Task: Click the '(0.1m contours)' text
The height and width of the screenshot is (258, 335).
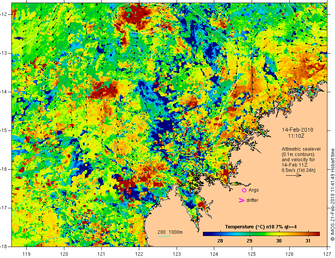Action: click(298, 154)
